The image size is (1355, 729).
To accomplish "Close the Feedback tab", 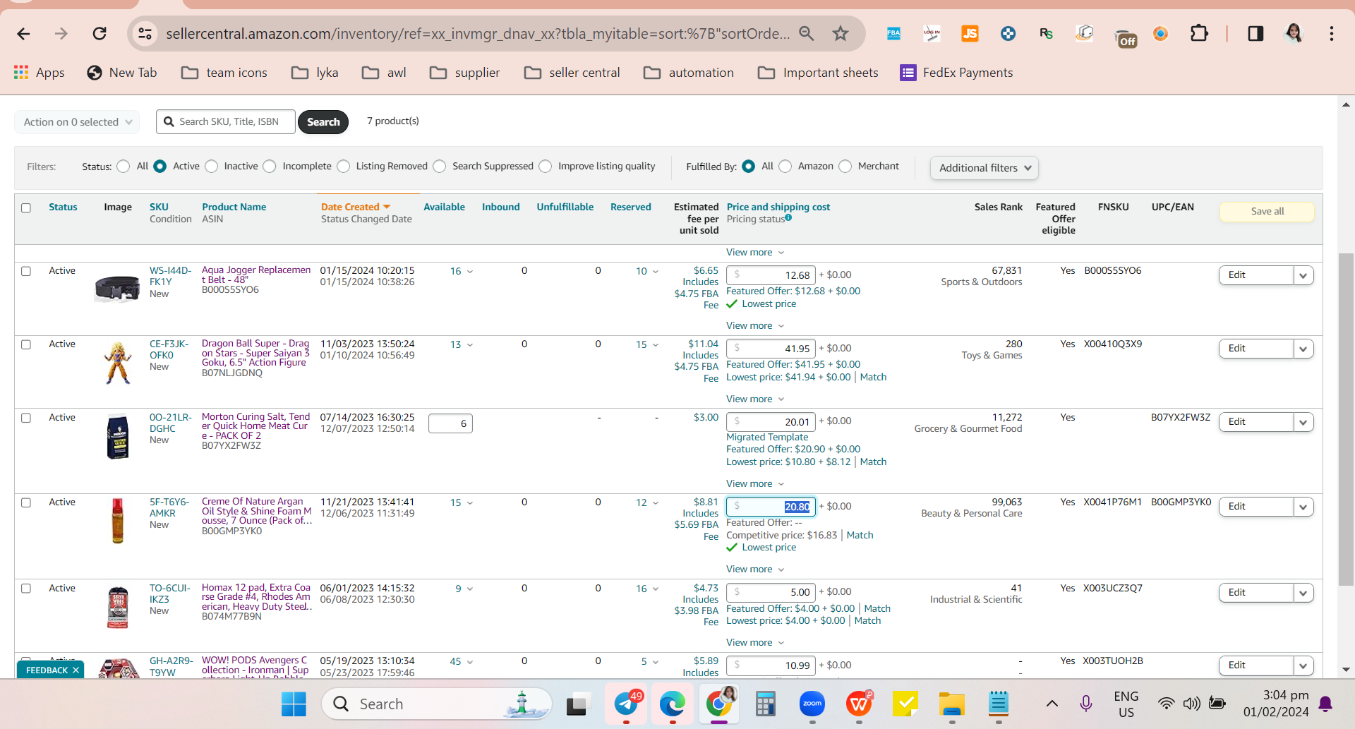I will [76, 670].
